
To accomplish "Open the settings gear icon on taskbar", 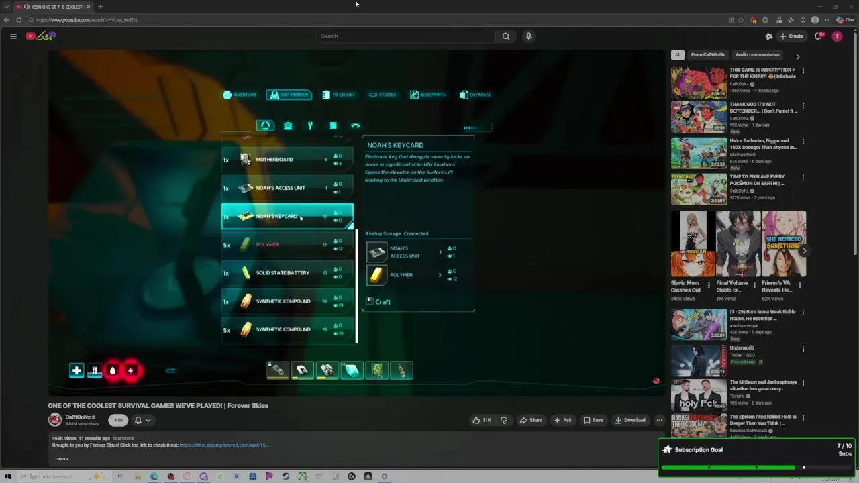I will tap(385, 476).
